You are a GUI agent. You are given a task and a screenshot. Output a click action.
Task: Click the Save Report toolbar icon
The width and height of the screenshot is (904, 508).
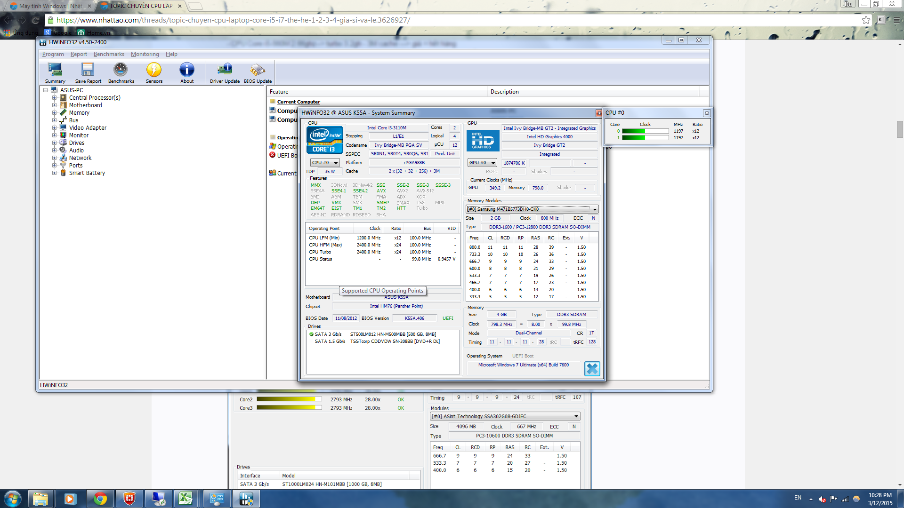pyautogui.click(x=88, y=73)
